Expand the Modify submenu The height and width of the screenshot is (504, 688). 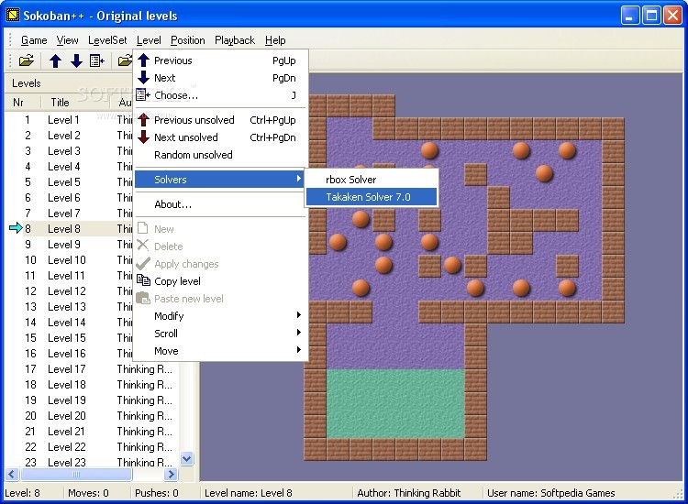221,316
